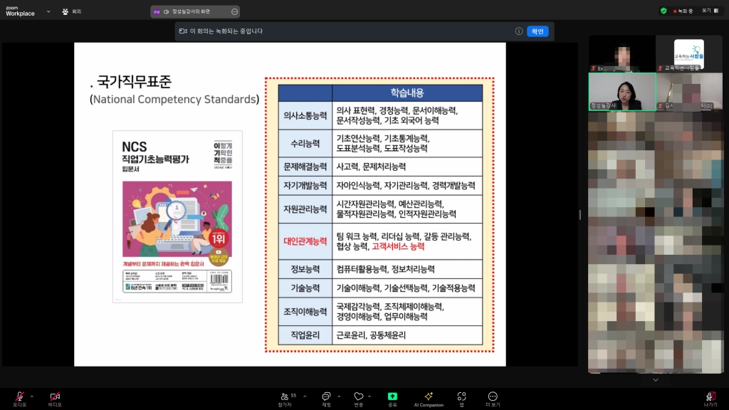
Task: Click the green encryption shield icon
Action: pyautogui.click(x=664, y=11)
